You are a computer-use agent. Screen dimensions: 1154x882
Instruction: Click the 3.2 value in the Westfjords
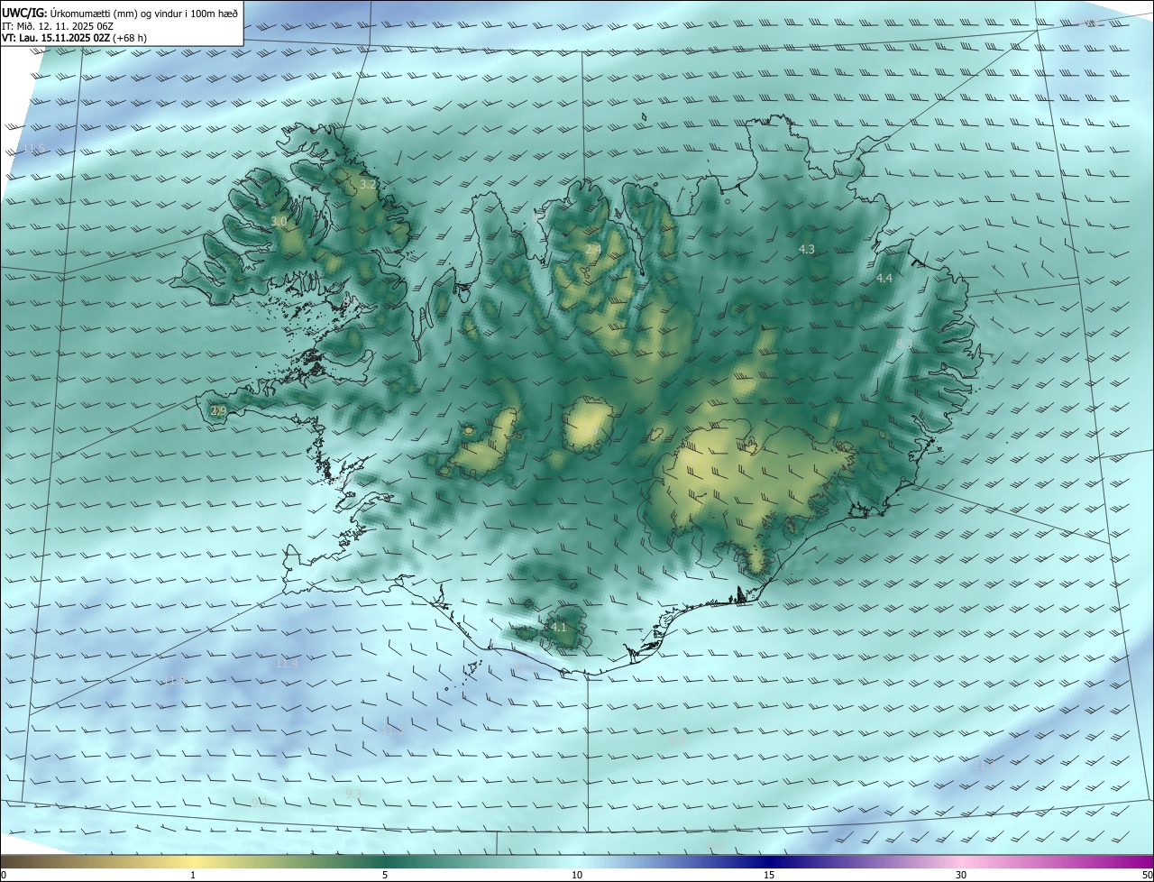point(369,184)
